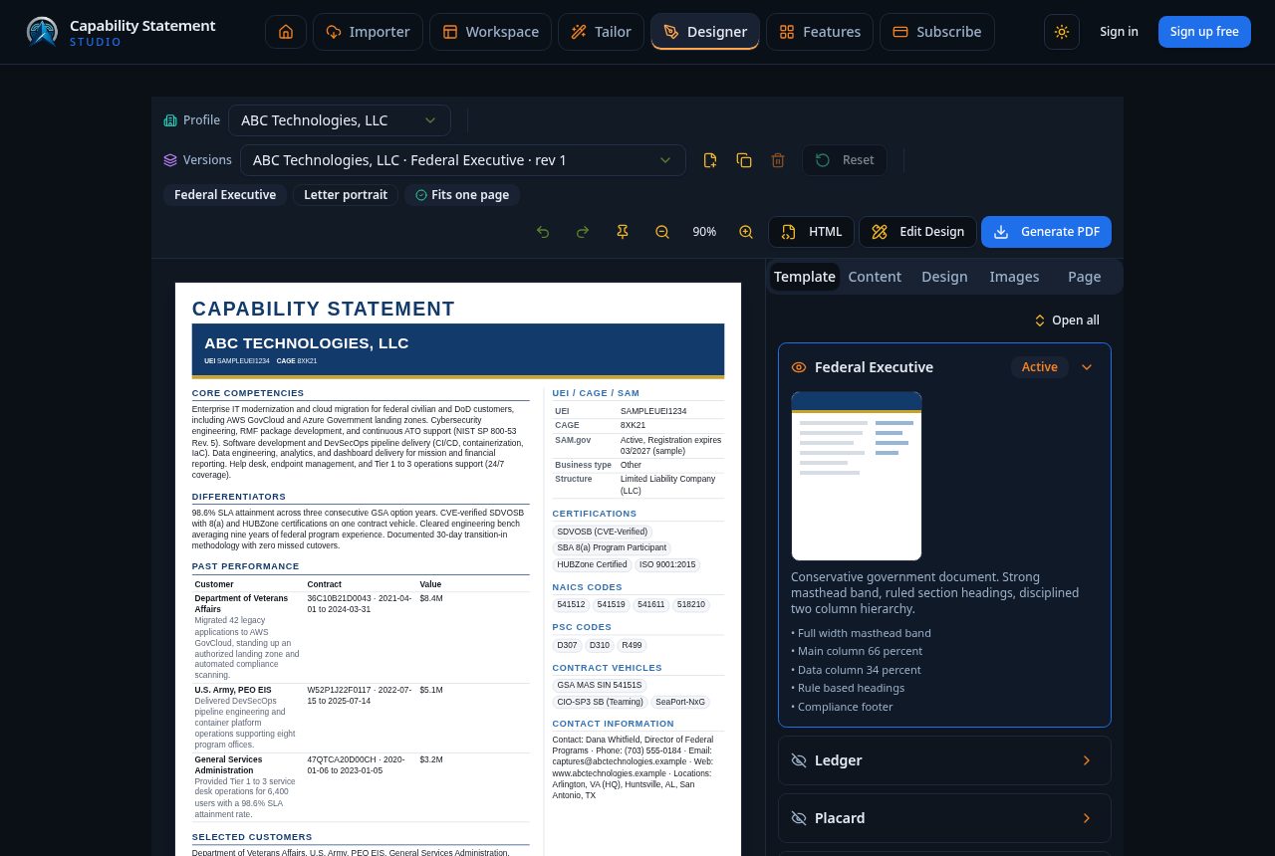1275x856 pixels.
Task: Expand the Ledger template chevron
Action: pos(1087,760)
